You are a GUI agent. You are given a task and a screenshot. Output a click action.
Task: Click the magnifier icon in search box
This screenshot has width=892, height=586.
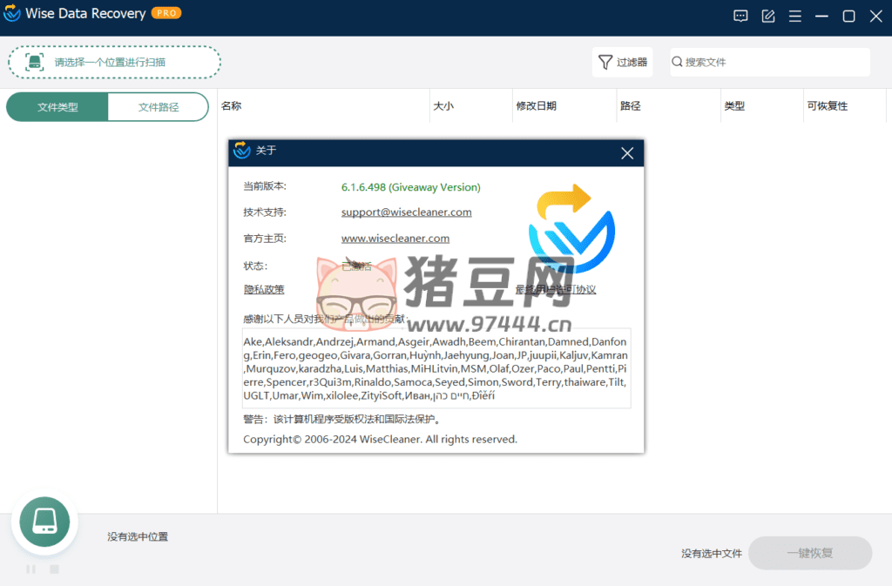677,62
